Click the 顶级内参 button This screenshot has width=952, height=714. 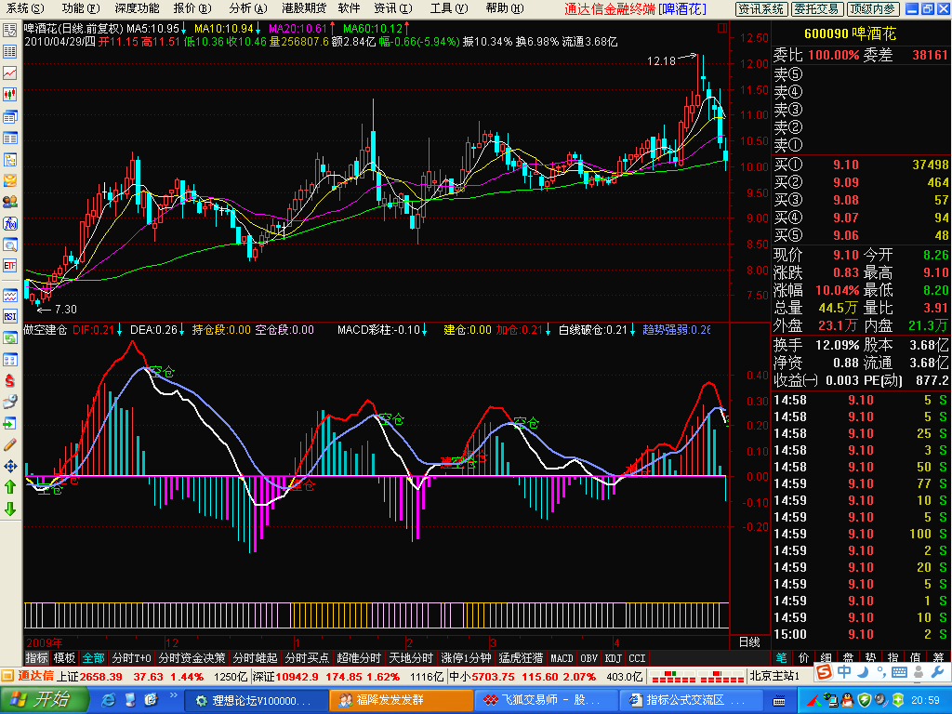pos(872,9)
